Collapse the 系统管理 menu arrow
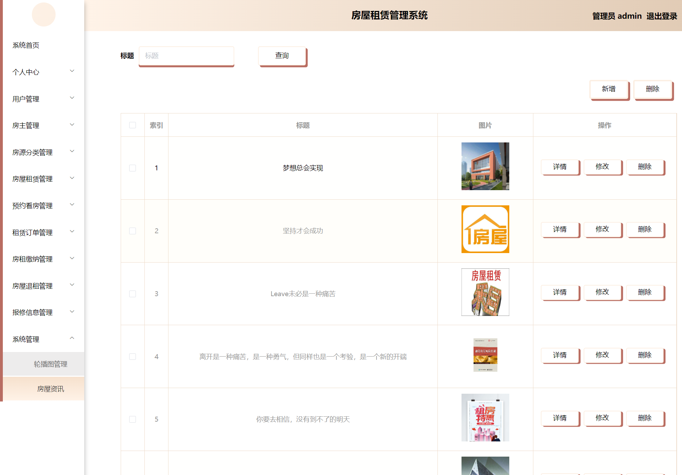 72,338
